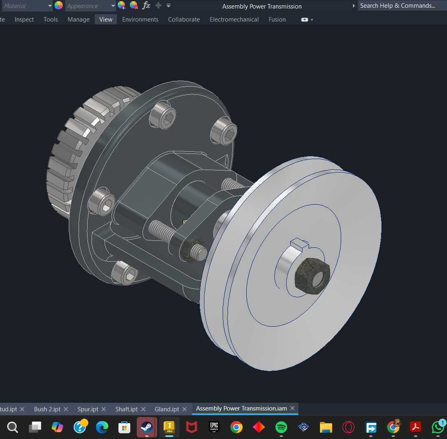Open Spotify from the taskbar

pos(281,427)
